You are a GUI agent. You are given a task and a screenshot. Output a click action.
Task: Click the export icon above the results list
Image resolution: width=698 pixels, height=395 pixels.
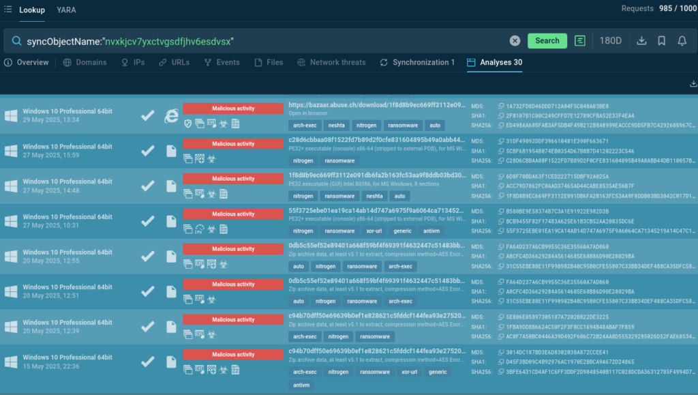point(693,84)
